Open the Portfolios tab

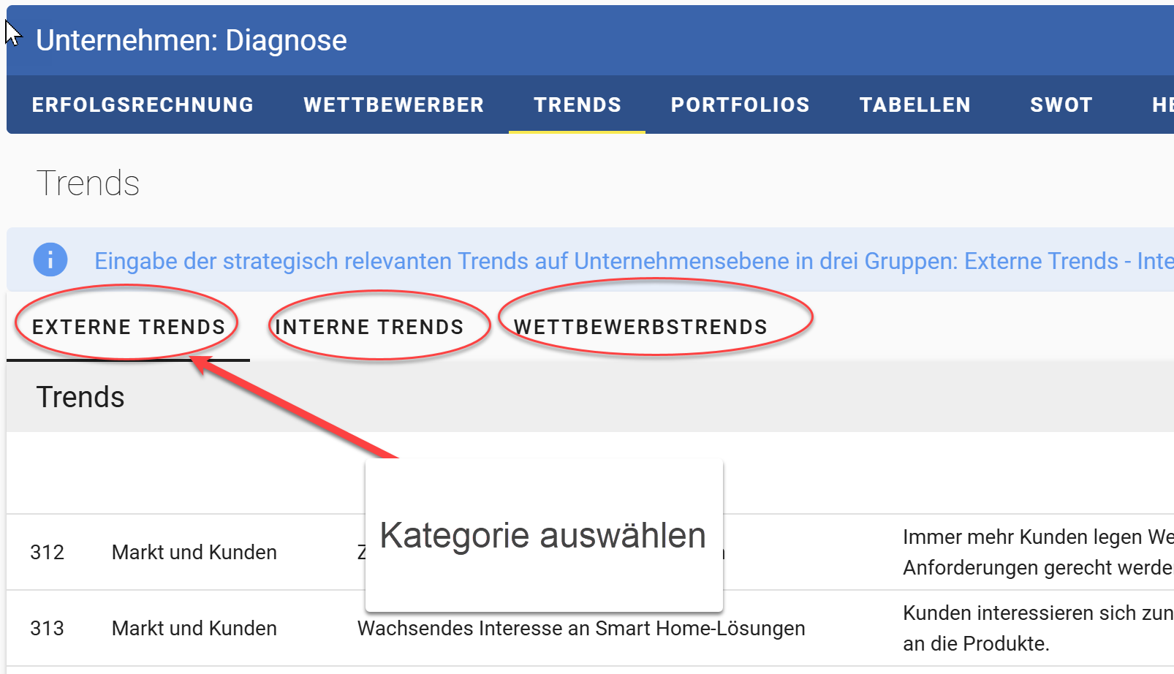point(740,105)
